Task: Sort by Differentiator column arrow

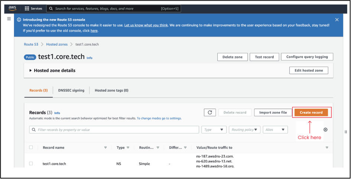Action: (185, 147)
